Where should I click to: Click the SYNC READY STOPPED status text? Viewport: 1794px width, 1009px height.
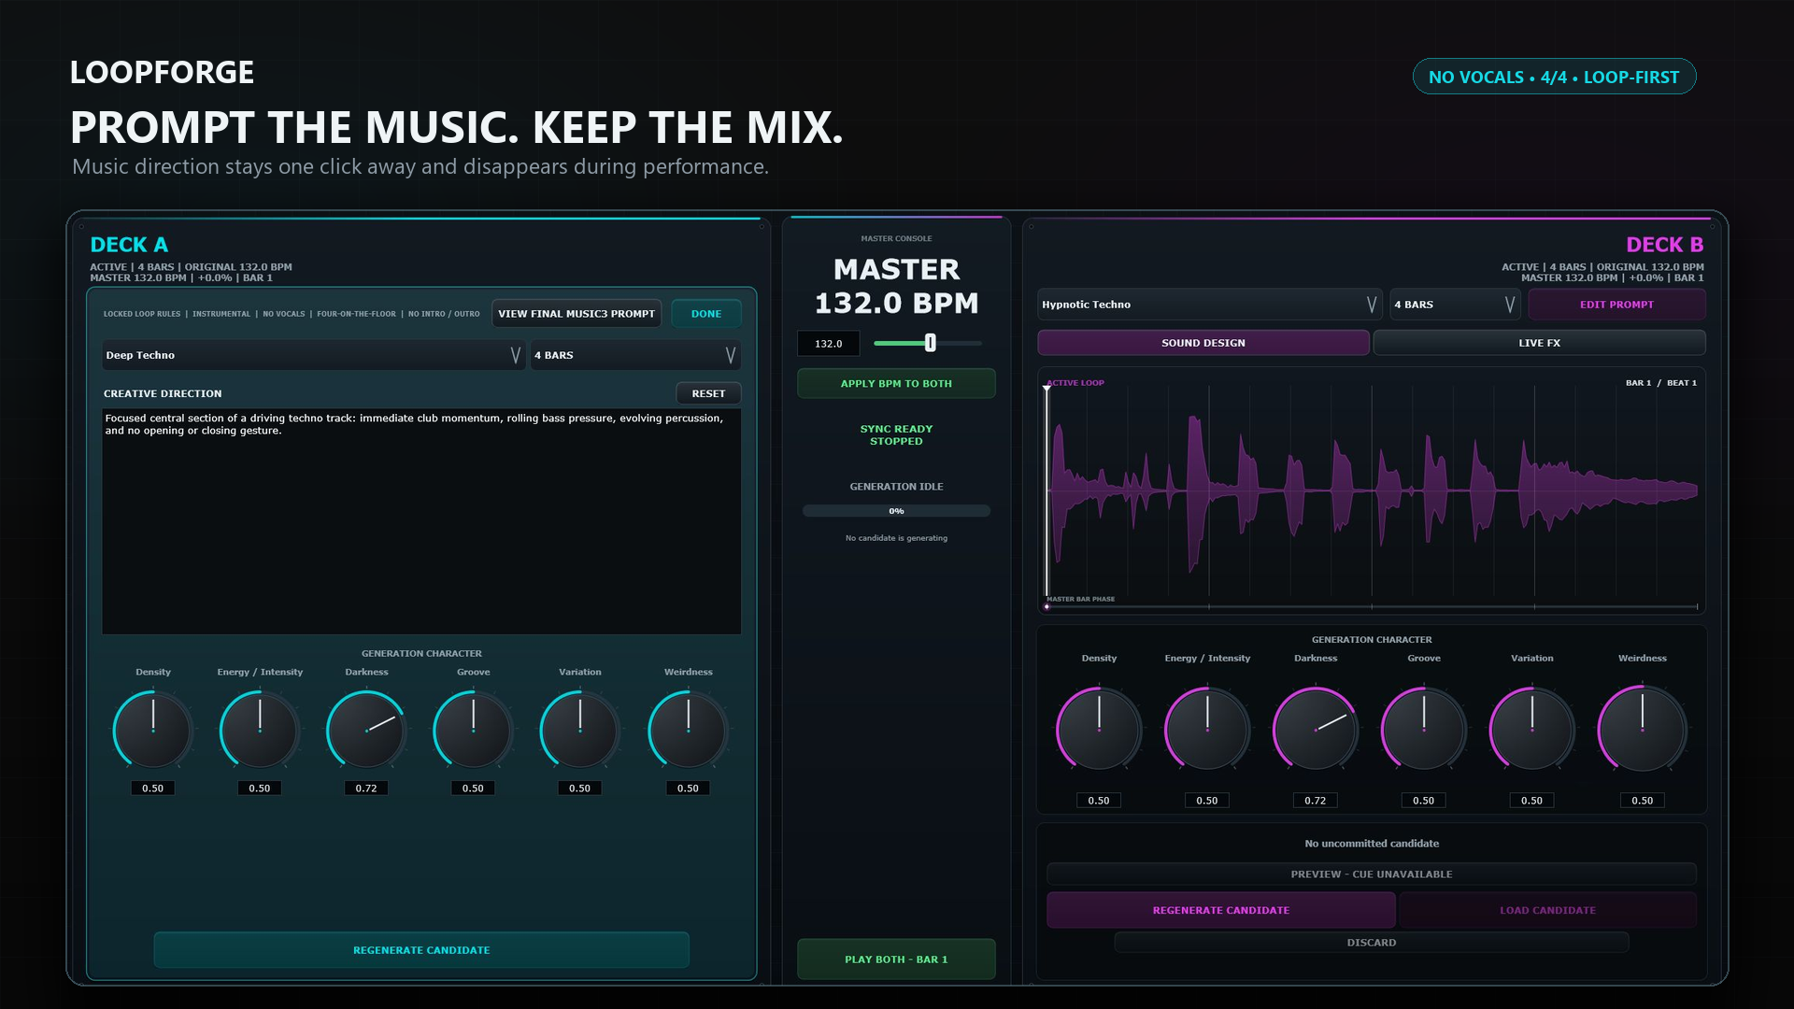pos(896,435)
